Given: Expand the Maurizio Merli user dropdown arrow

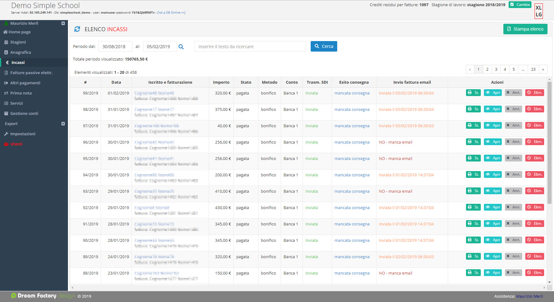Looking at the screenshot, I should tap(63, 23).
